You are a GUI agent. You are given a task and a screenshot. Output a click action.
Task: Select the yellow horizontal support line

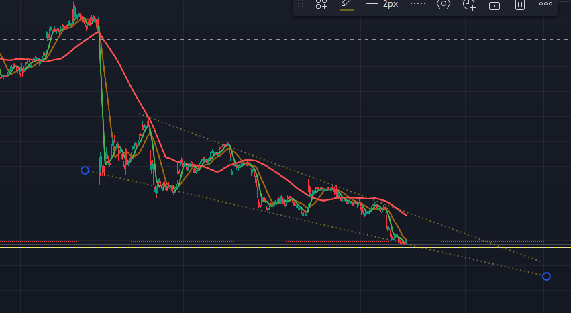[x=286, y=247]
